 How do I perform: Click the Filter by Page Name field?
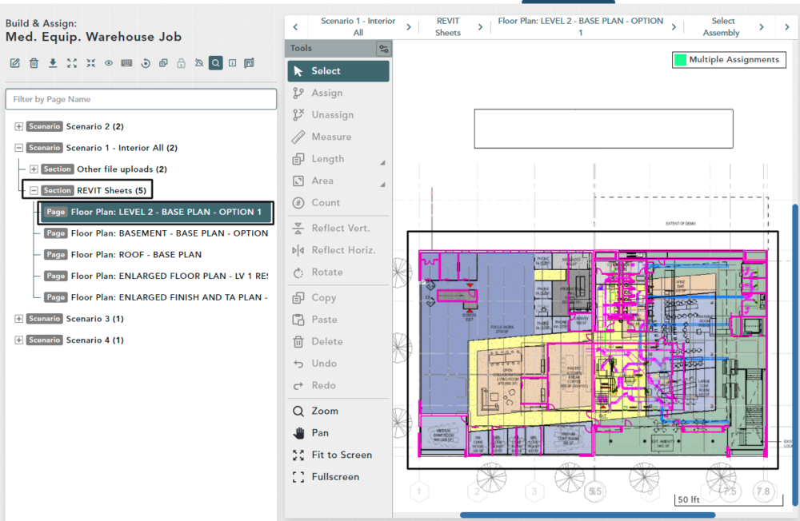tap(141, 99)
